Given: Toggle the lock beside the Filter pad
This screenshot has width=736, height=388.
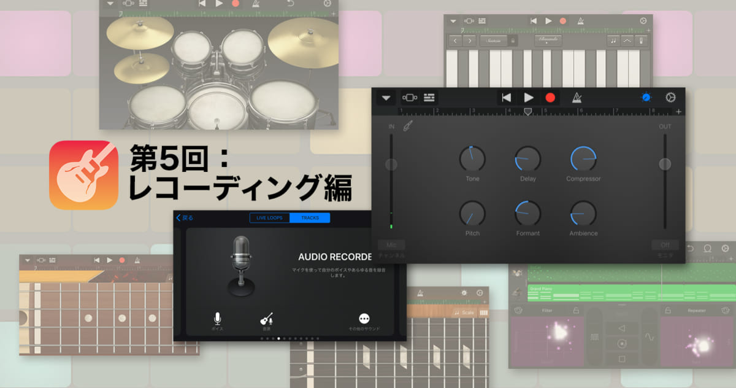Looking at the screenshot, I should pyautogui.click(x=576, y=311).
